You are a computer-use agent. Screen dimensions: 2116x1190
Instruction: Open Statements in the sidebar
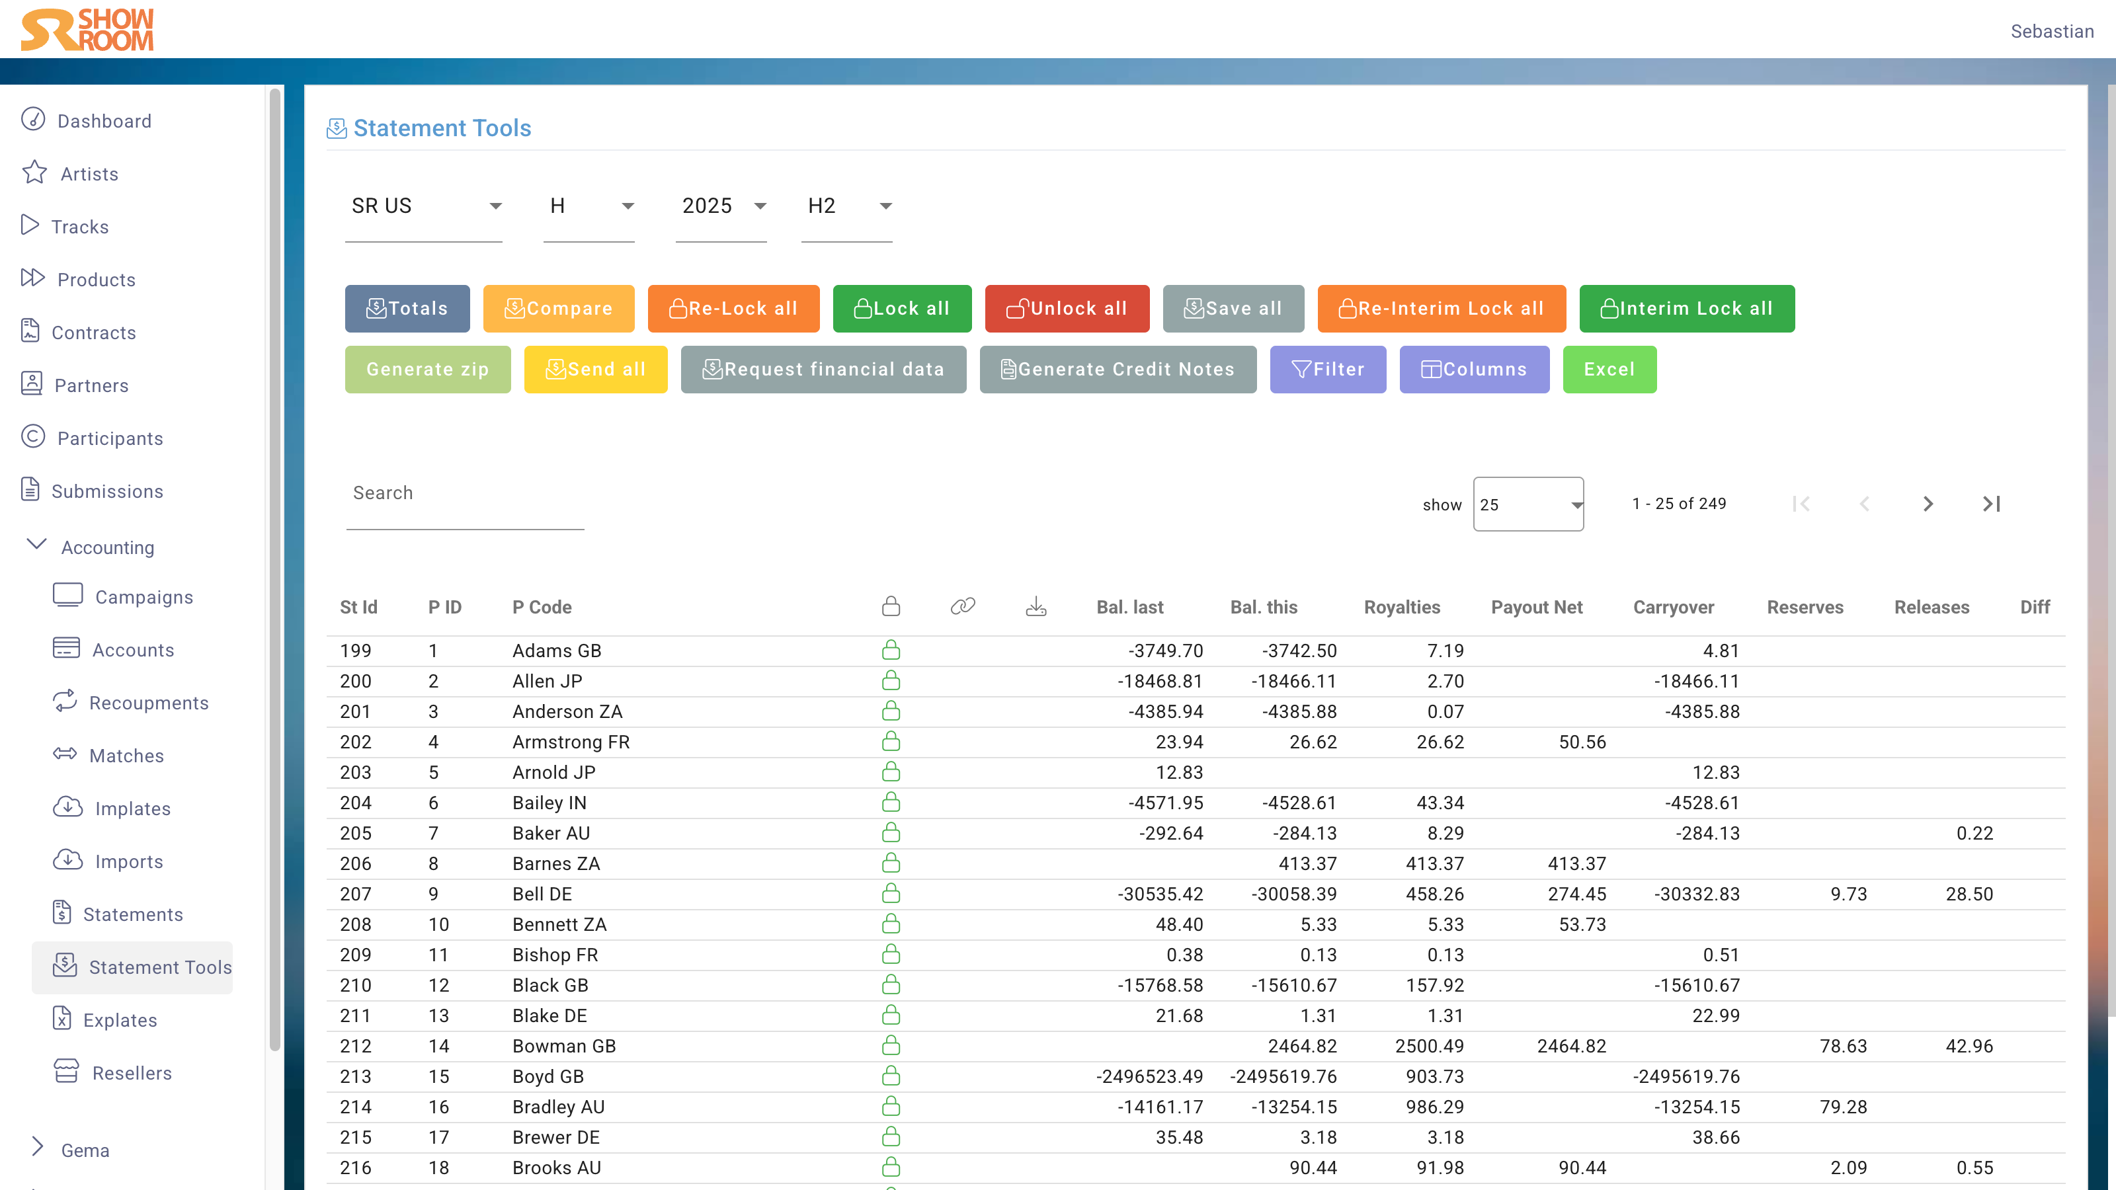(132, 914)
